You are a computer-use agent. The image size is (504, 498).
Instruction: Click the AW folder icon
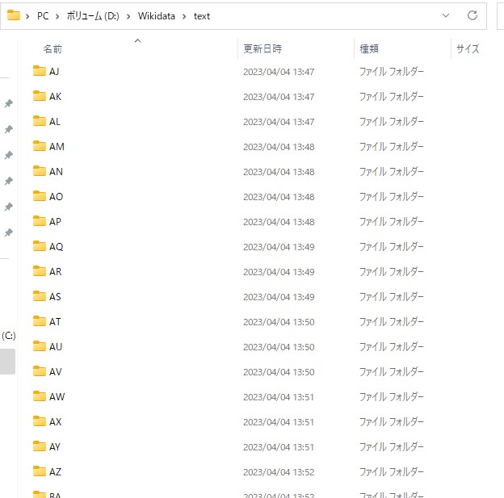(x=40, y=396)
